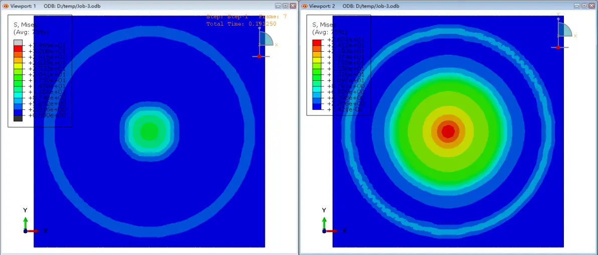
Task: Click the Abaqus icon in Viewport 1 title bar
Action: point(6,6)
